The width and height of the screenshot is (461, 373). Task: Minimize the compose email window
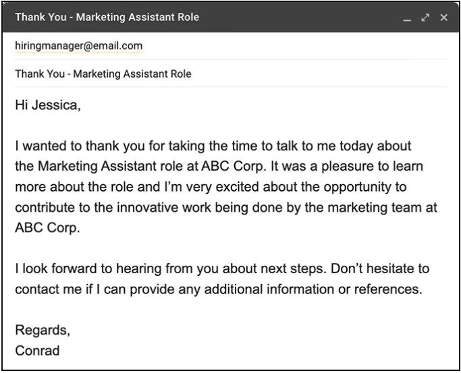406,18
